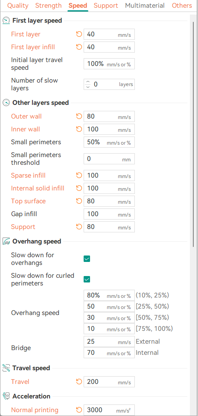Reset Internal solid infill speed
Image resolution: width=198 pixels, height=416 pixels.
[x=79, y=188]
